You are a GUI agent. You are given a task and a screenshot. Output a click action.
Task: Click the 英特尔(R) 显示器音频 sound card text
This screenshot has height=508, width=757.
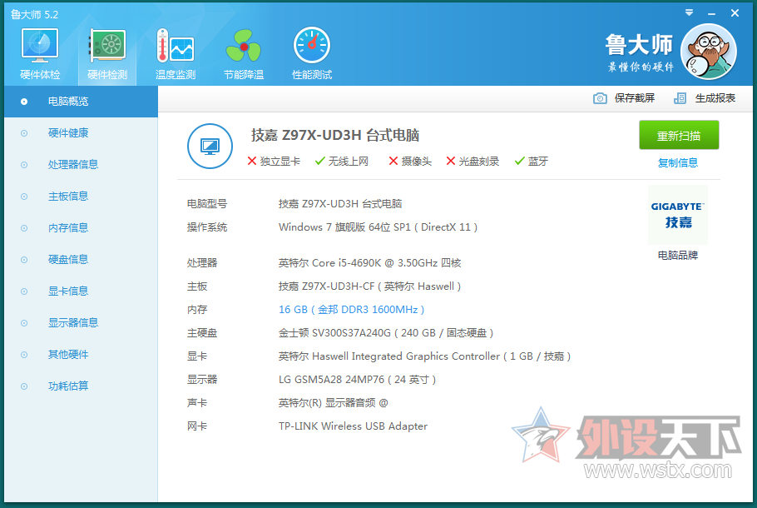[x=333, y=403]
